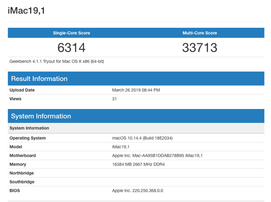271x202 pixels.
Task: Select the view count value 31
Action: 115,99
